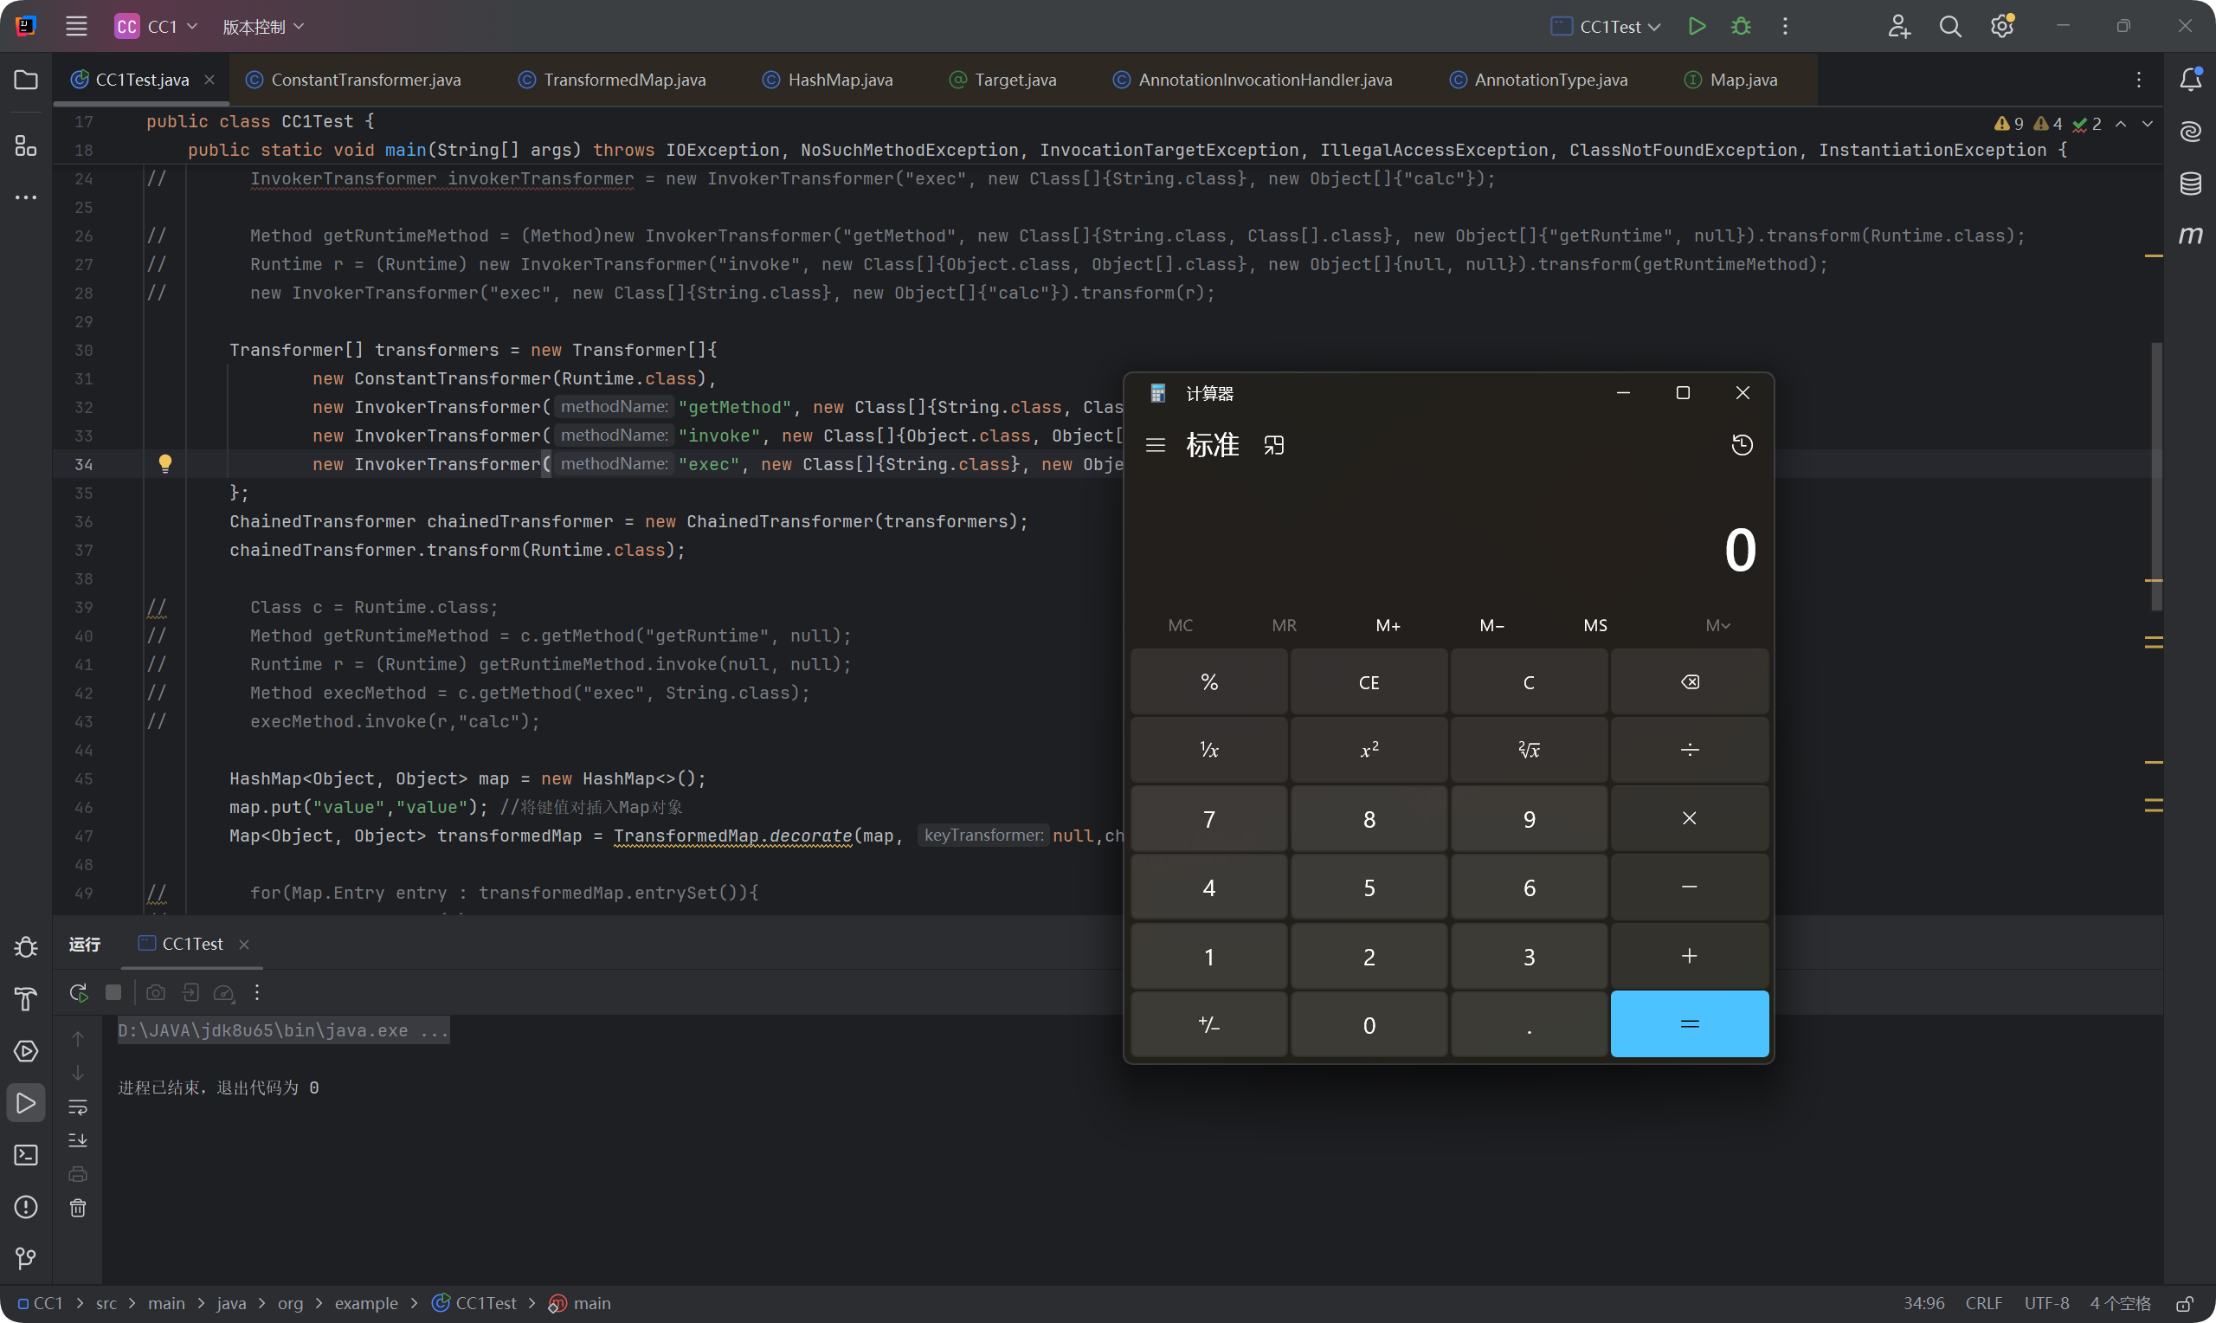
Task: Open Debug tool window in sidebar
Action: tap(26, 946)
